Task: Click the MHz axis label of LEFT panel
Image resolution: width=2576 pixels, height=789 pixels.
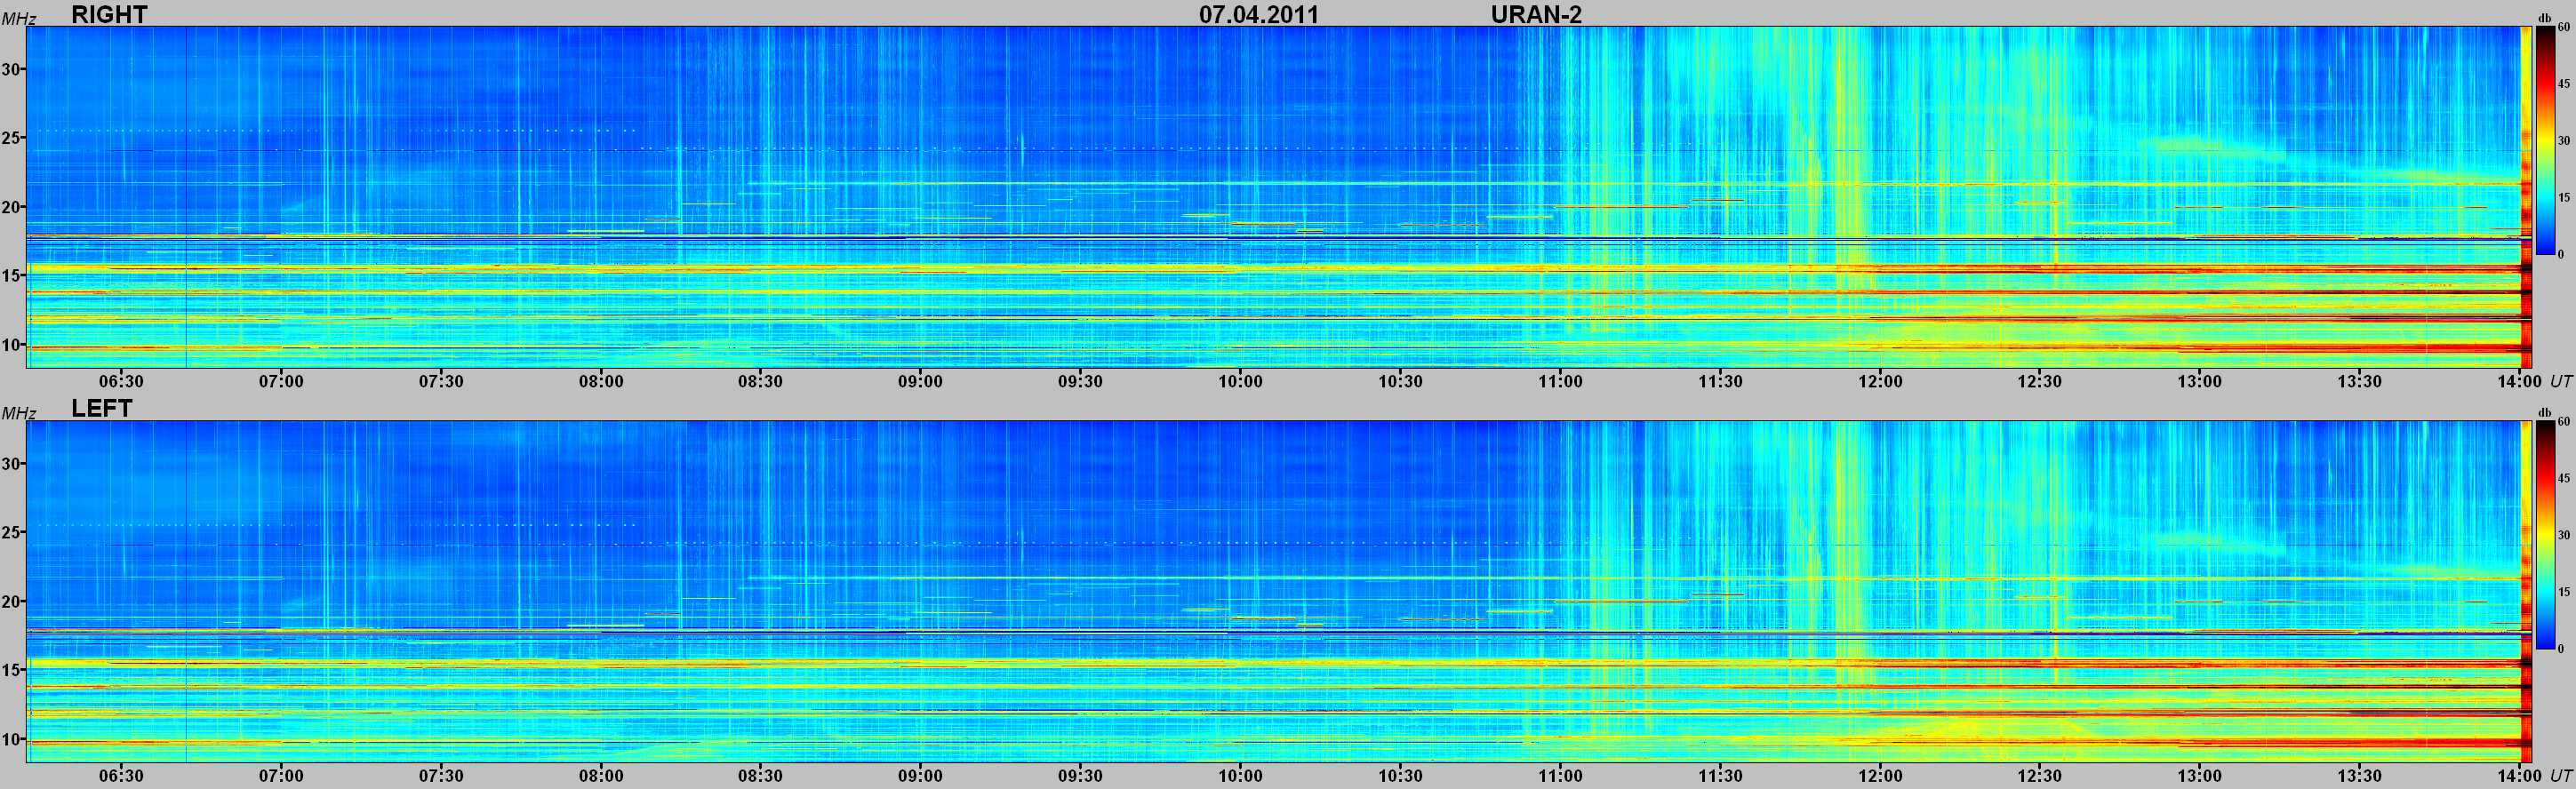Action: pos(19,413)
